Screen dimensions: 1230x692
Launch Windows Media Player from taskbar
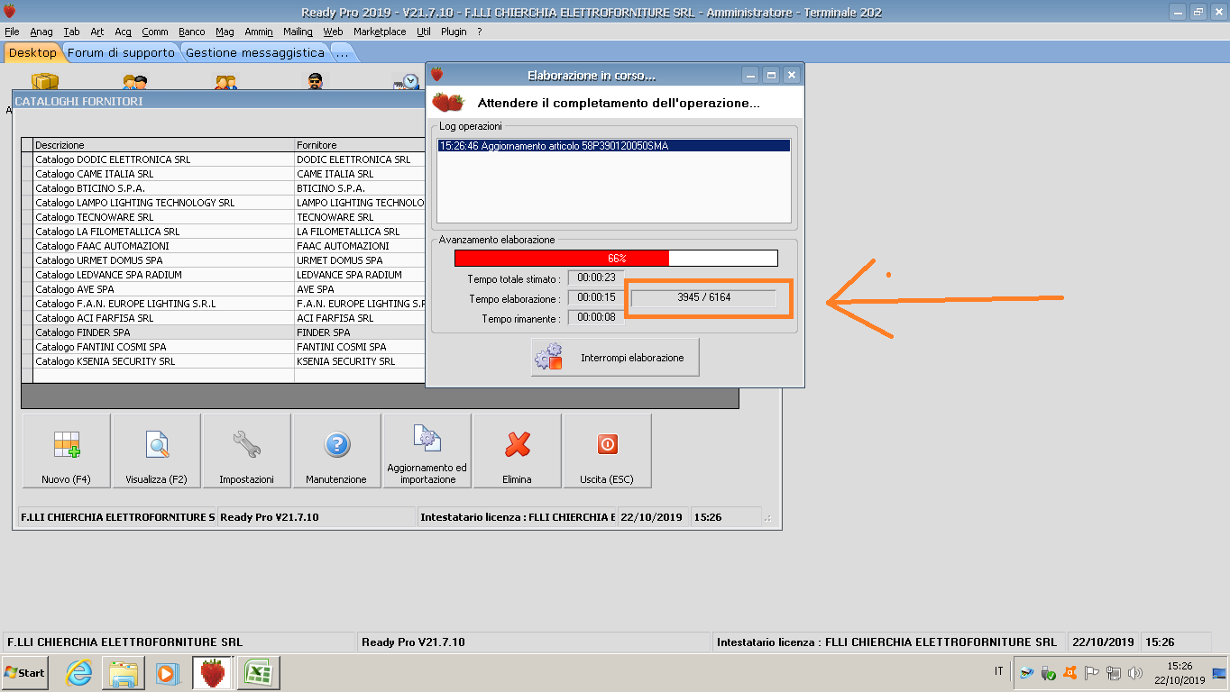tap(167, 672)
